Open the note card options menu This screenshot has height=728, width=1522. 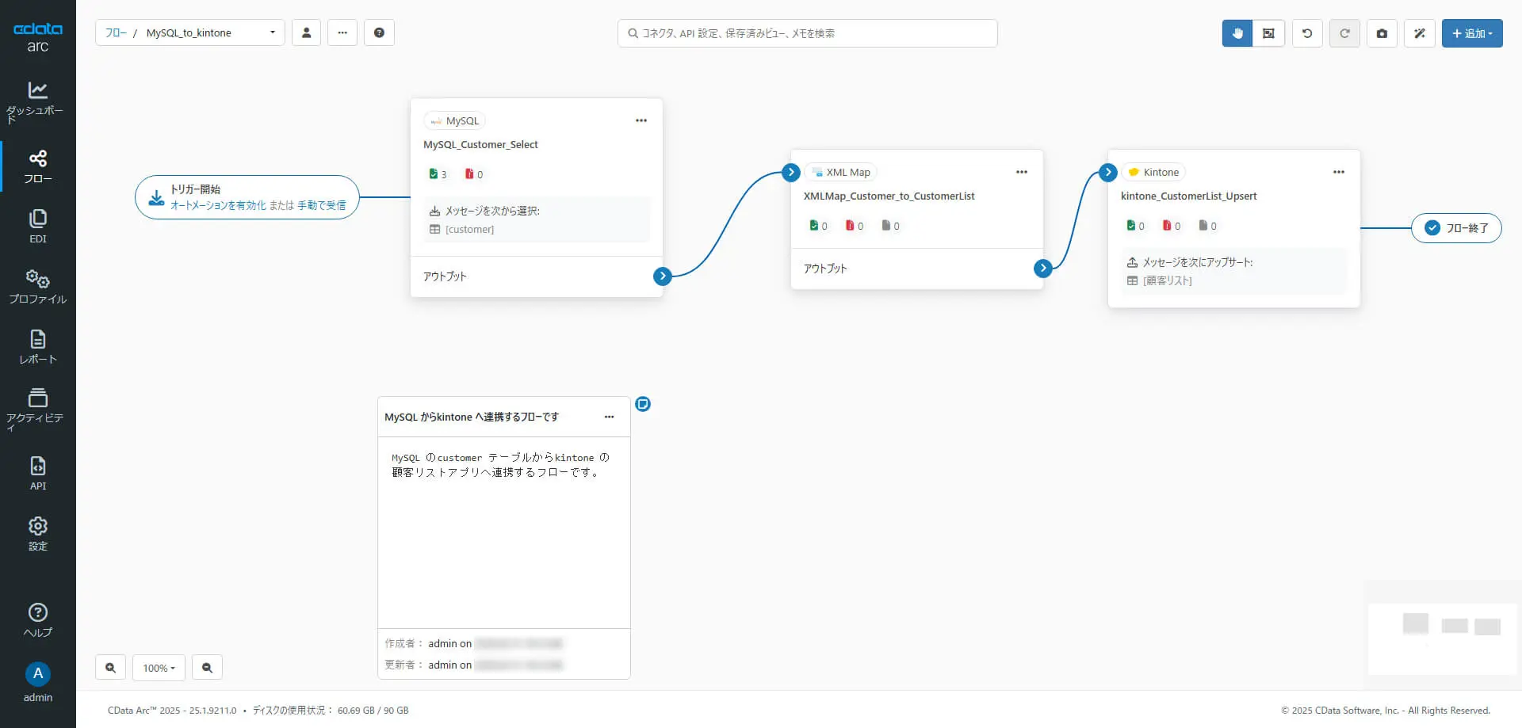609,417
